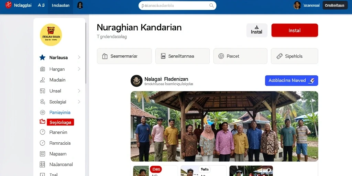Expand the Unsal chevron
352x176 pixels.
pyautogui.click(x=79, y=91)
